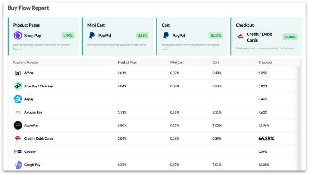
Task: Click Google Pay's 16.00% checkout value
Action: pos(264,165)
